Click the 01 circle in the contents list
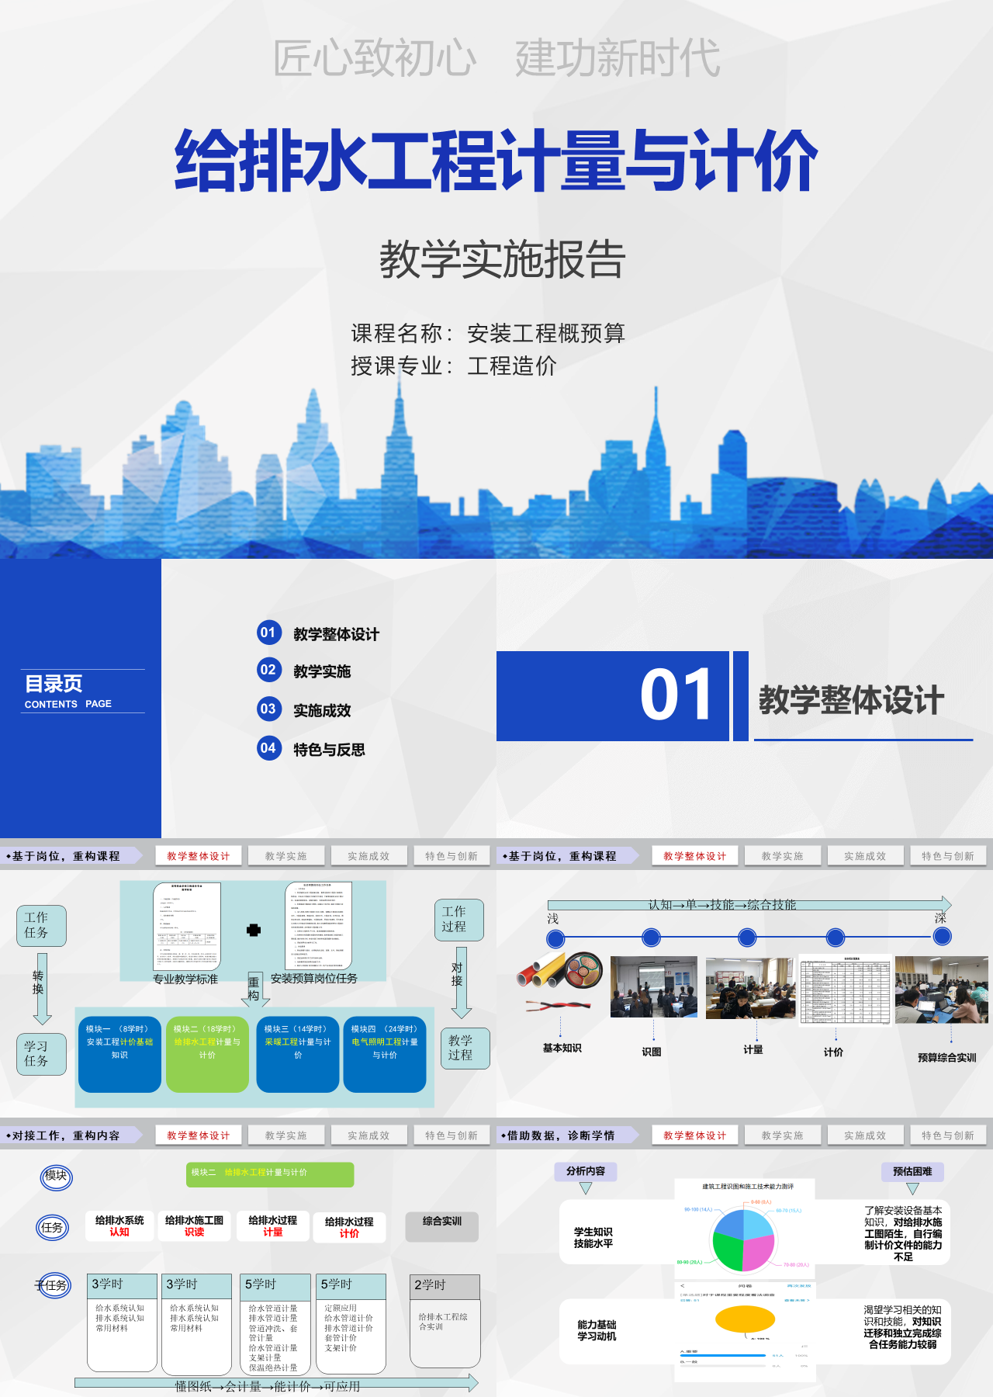The height and width of the screenshot is (1397, 993). [268, 633]
